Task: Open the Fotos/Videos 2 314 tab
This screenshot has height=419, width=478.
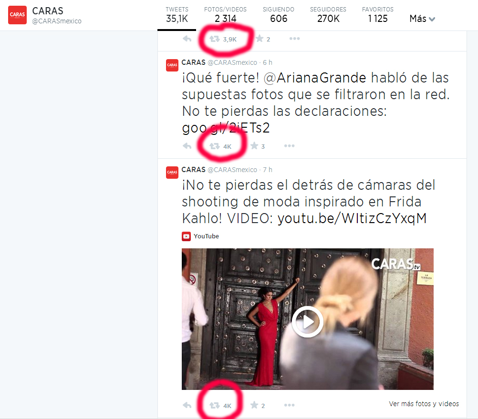Action: click(x=225, y=15)
